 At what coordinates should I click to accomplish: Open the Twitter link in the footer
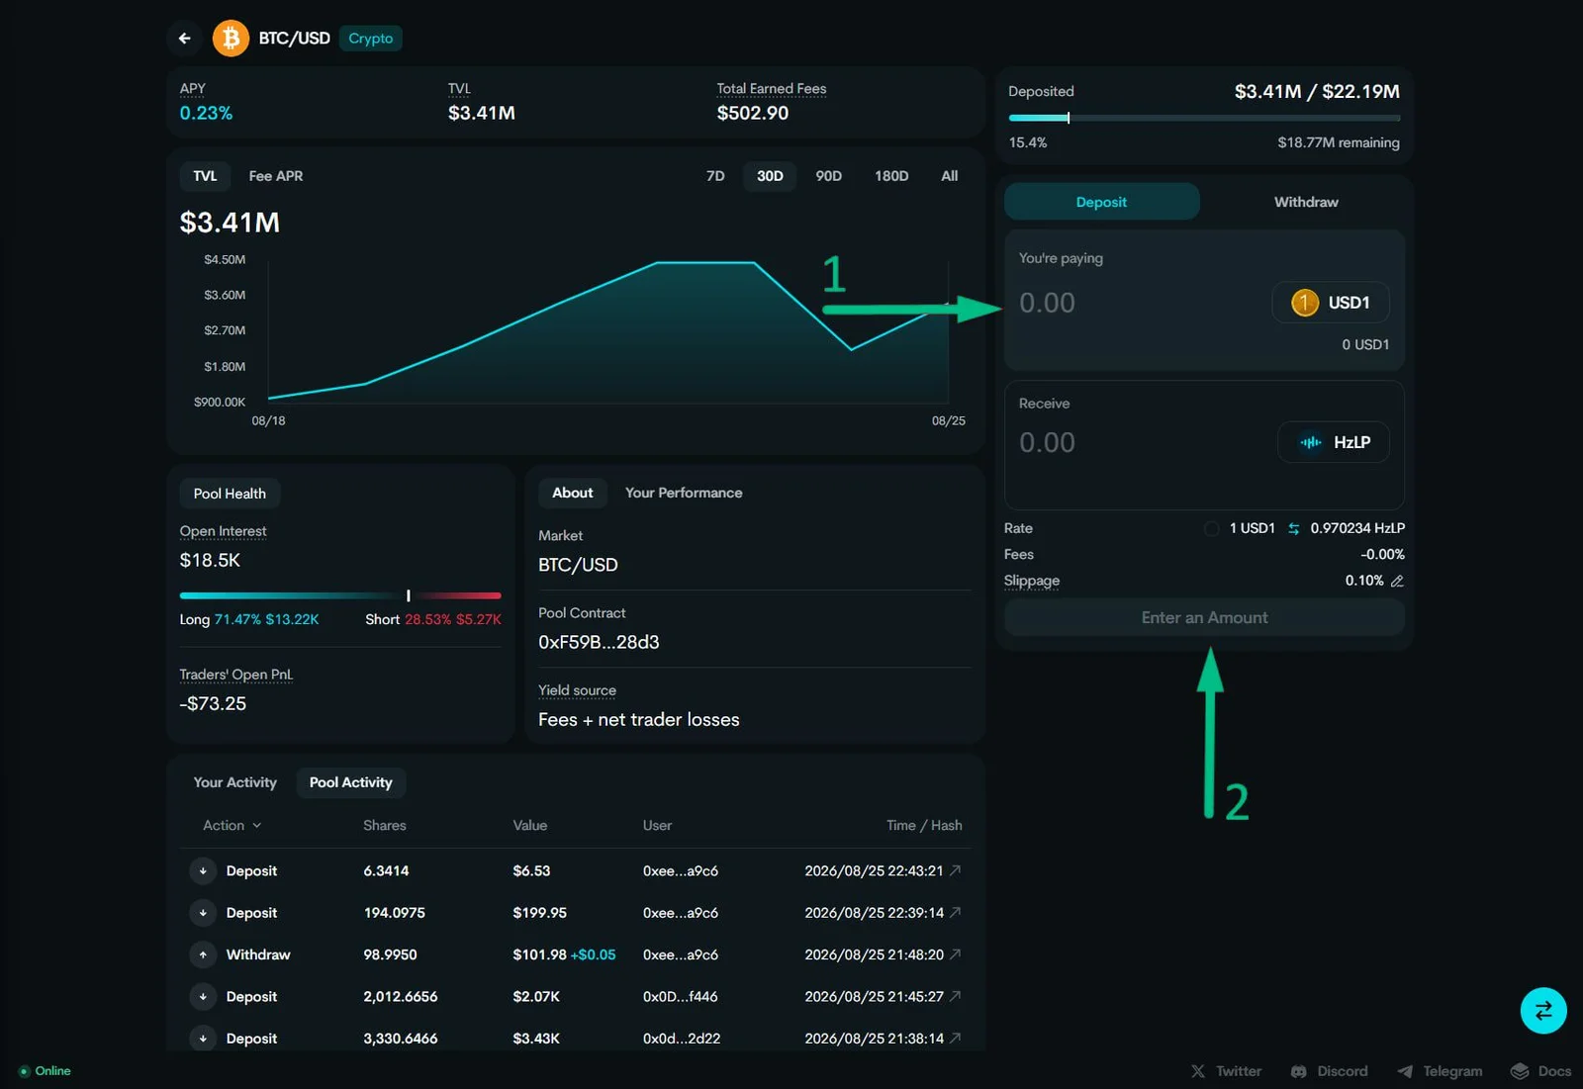coord(1226,1071)
